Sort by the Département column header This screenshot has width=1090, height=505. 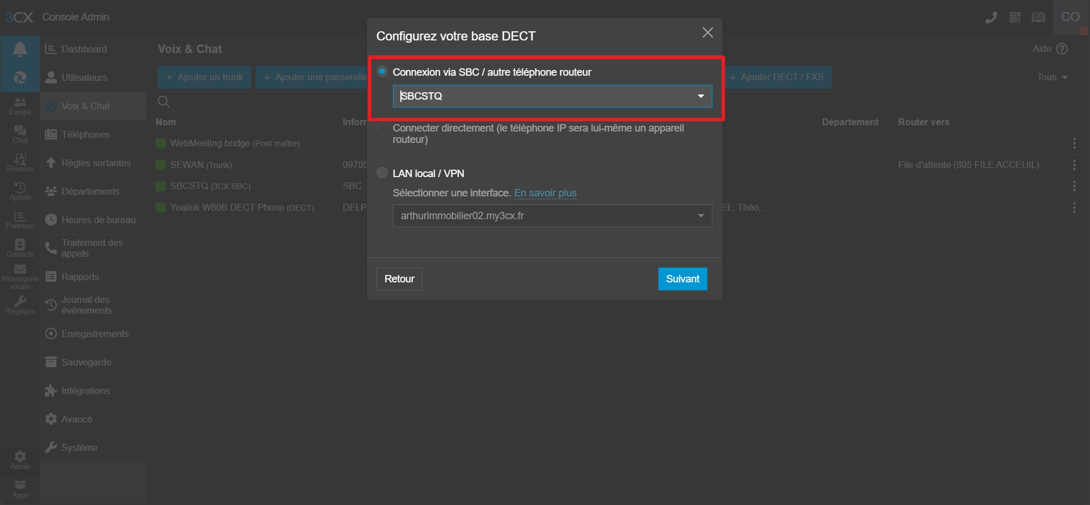(x=850, y=122)
